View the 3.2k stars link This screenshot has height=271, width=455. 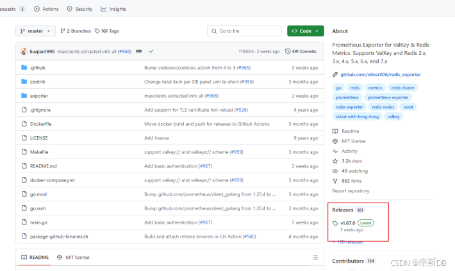tap(347, 161)
